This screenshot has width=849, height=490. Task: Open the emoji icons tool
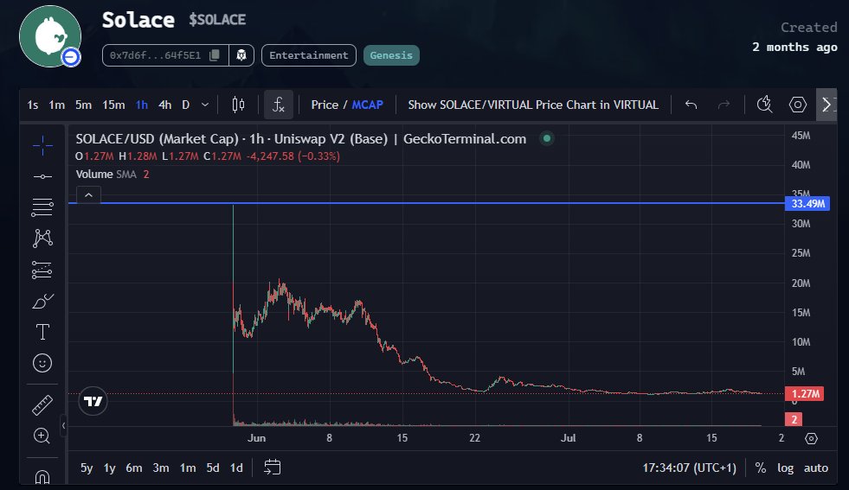coord(42,363)
